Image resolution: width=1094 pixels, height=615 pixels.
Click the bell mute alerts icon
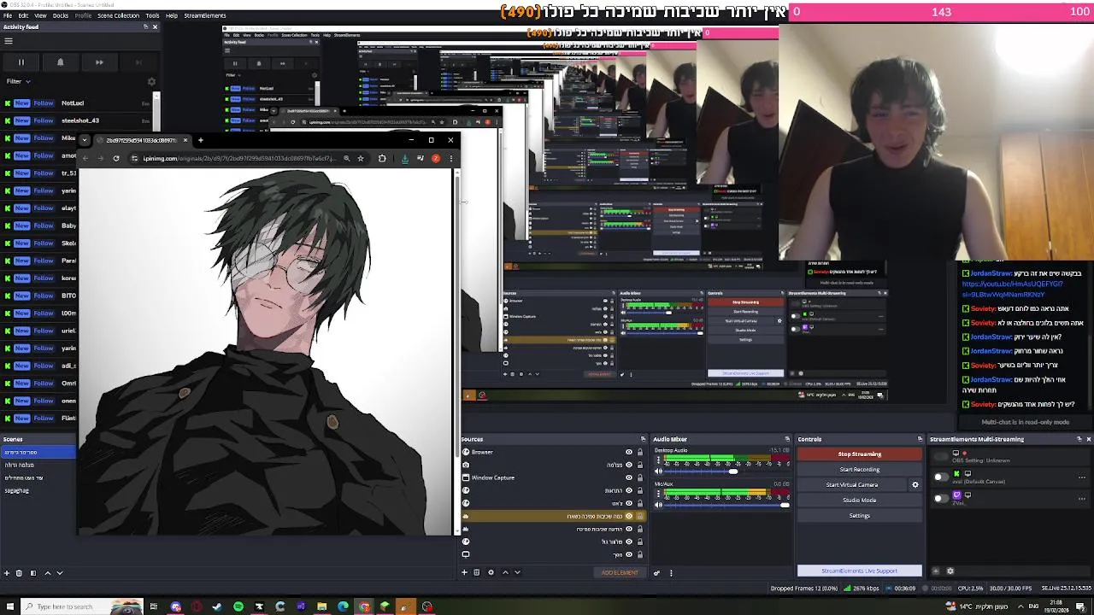[60, 62]
